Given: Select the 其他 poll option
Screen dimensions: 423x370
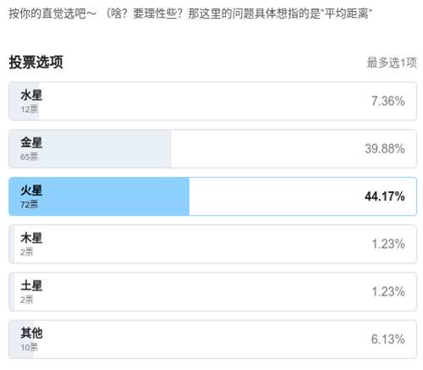Looking at the screenshot, I should coord(212,340).
